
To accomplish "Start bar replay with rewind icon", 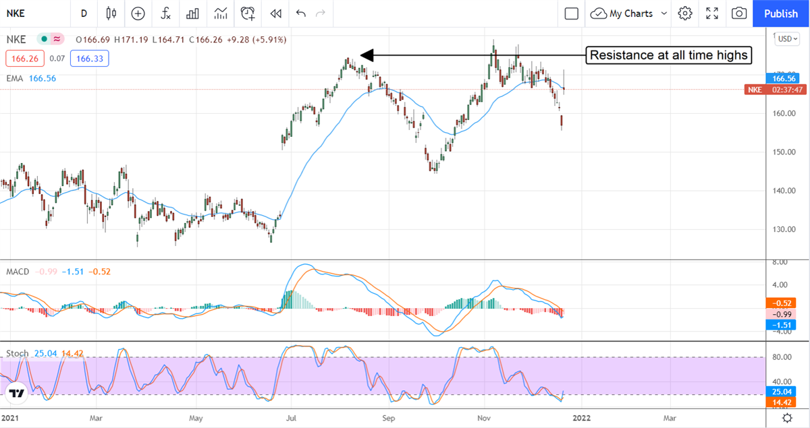I will (275, 13).
